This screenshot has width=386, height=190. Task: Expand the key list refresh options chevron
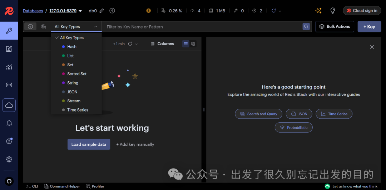coord(137,44)
